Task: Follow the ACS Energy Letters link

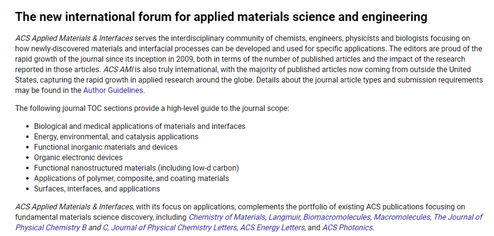Action: [x=270, y=227]
